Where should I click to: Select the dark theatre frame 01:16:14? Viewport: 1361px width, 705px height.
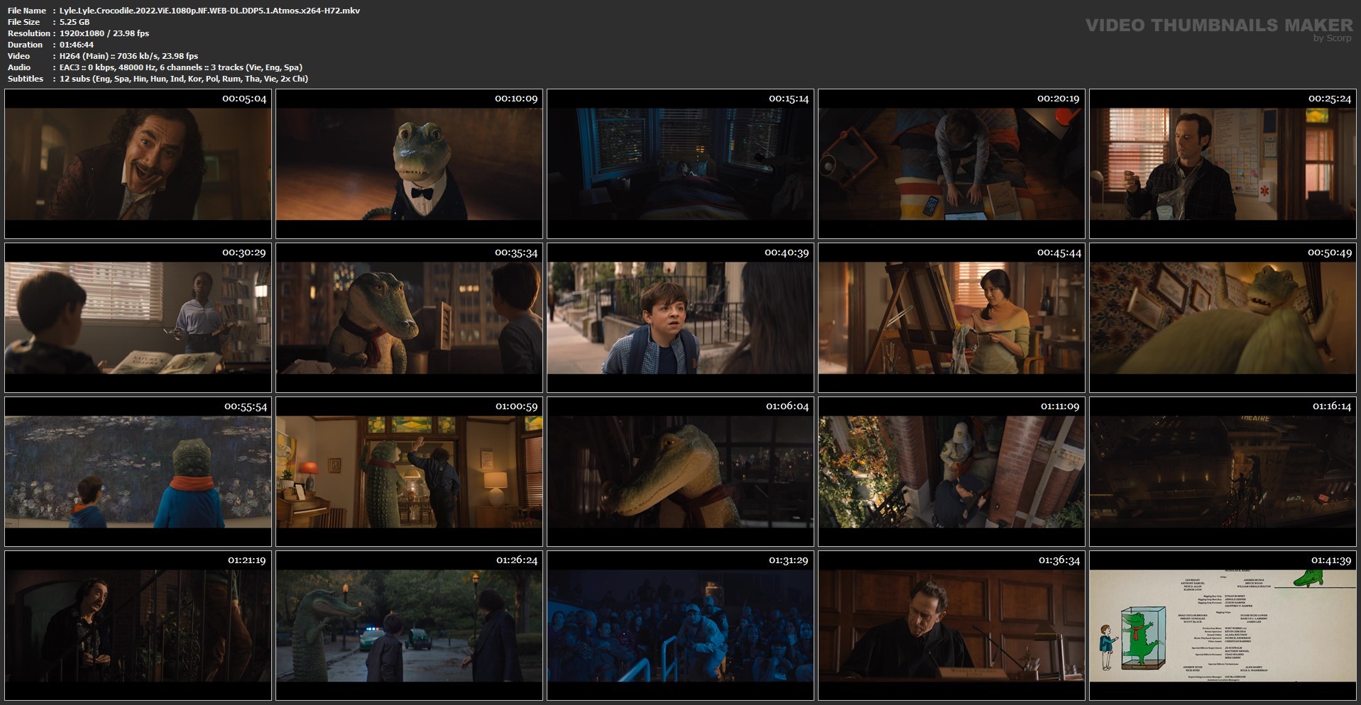coord(1223,472)
